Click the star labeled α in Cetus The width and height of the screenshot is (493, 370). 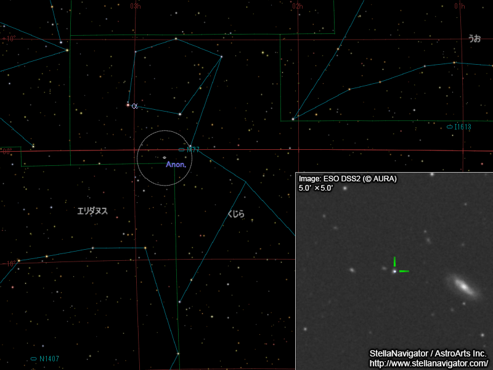128,104
